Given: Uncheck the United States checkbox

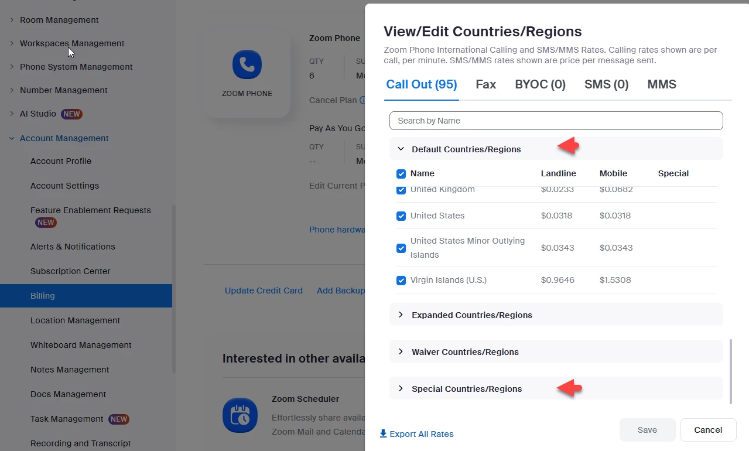Looking at the screenshot, I should (x=401, y=216).
